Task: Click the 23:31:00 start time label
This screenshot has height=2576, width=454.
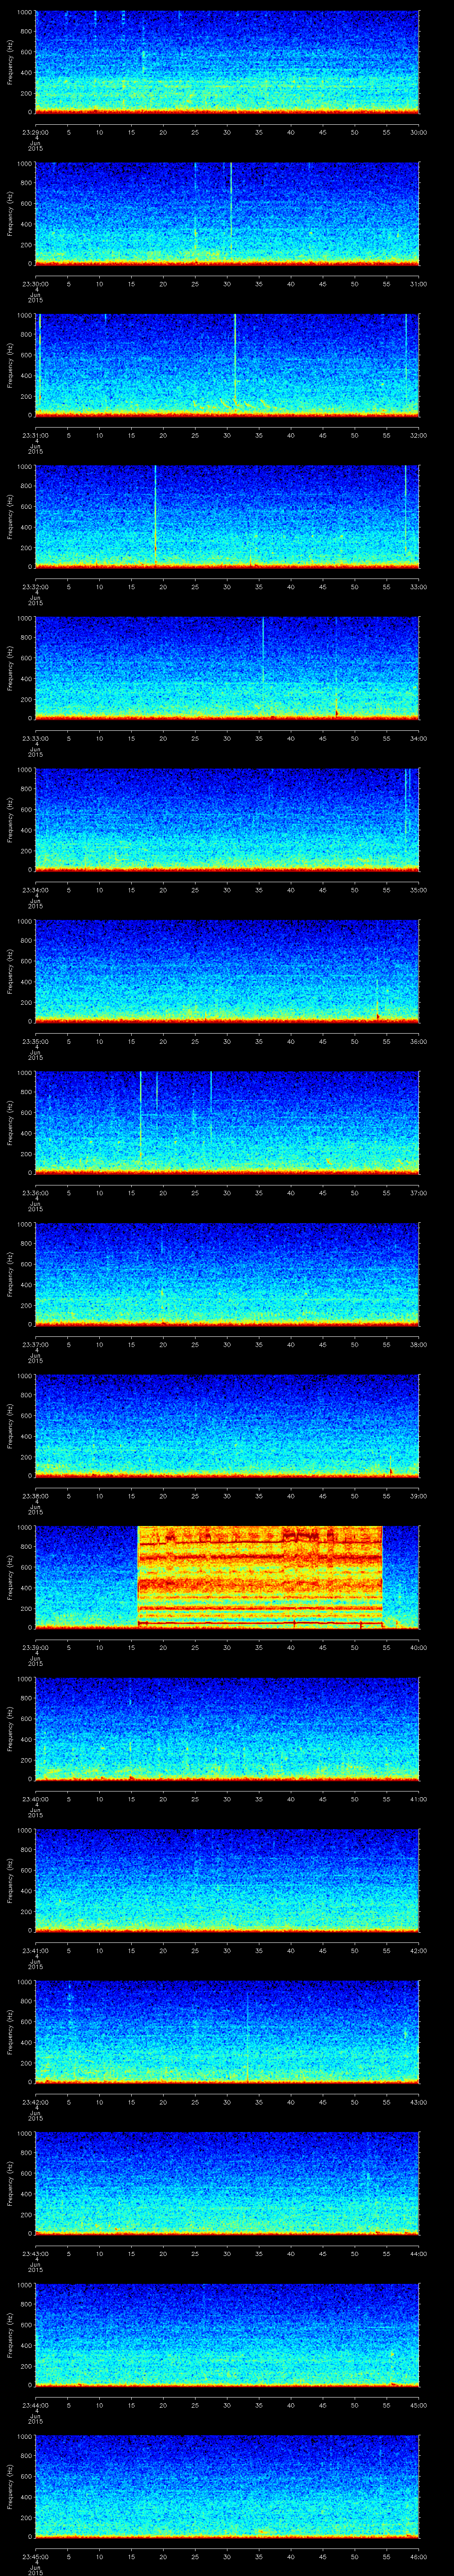Action: coord(35,435)
